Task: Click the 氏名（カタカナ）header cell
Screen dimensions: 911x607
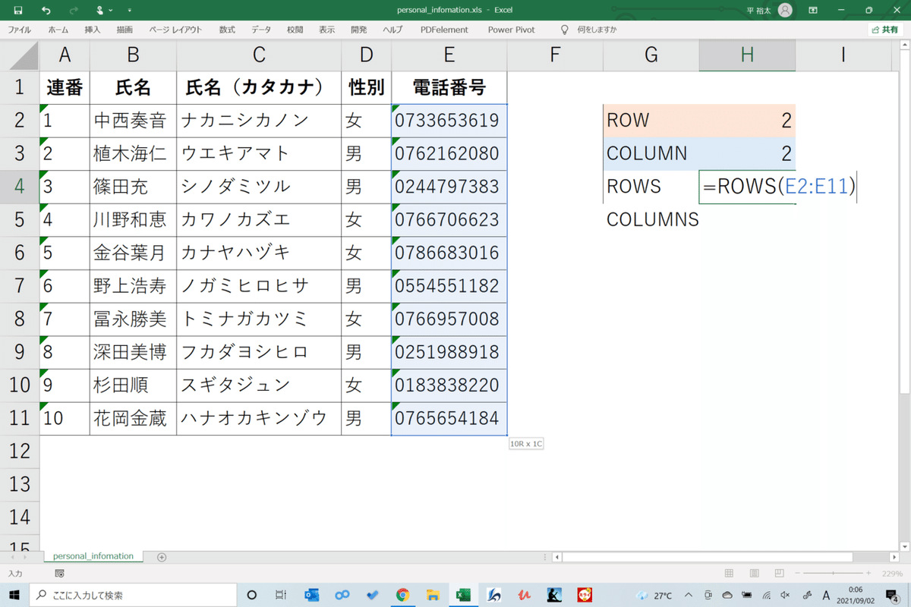Action: coord(259,87)
